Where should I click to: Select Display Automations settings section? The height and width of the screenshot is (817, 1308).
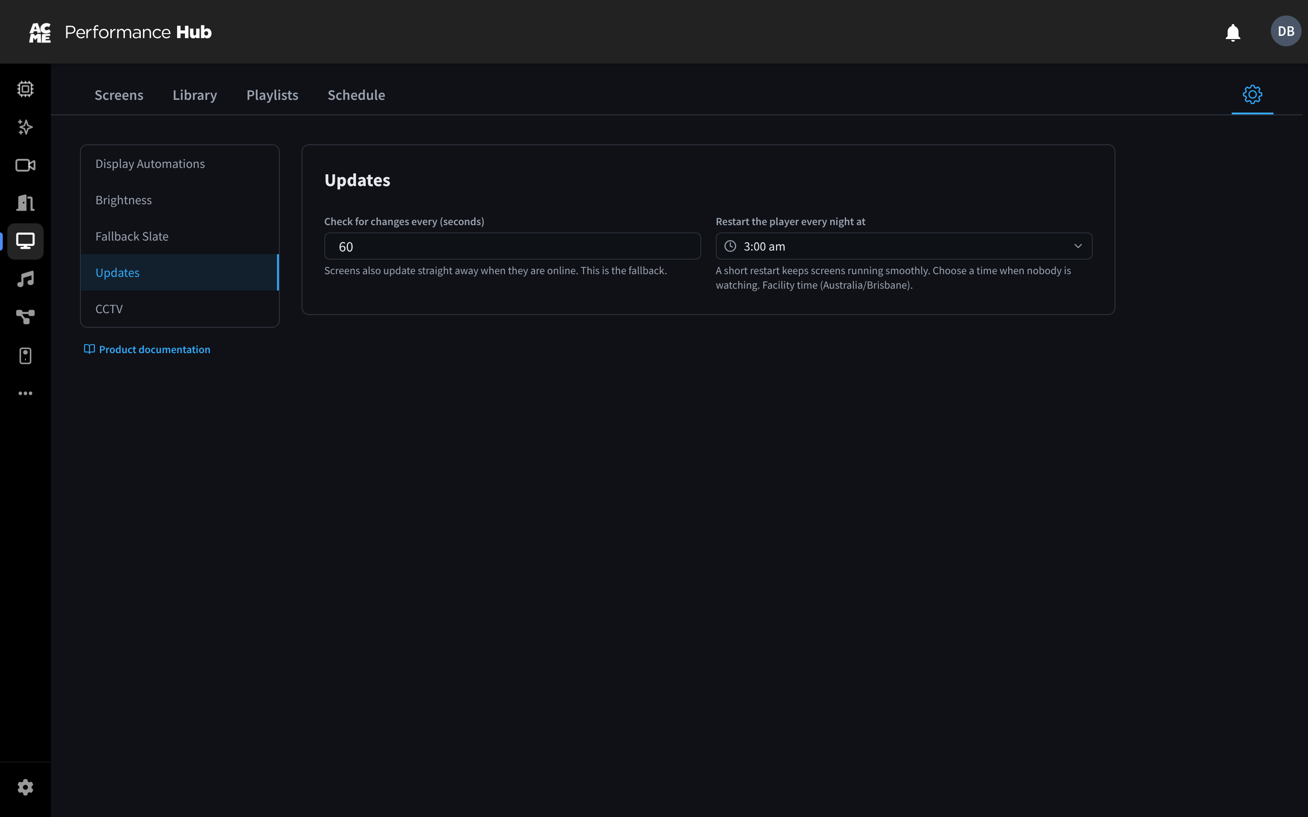pyautogui.click(x=179, y=164)
